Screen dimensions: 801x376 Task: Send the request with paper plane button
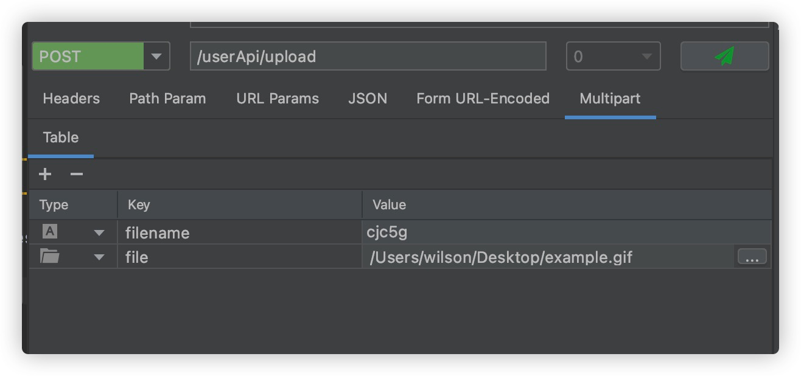724,57
